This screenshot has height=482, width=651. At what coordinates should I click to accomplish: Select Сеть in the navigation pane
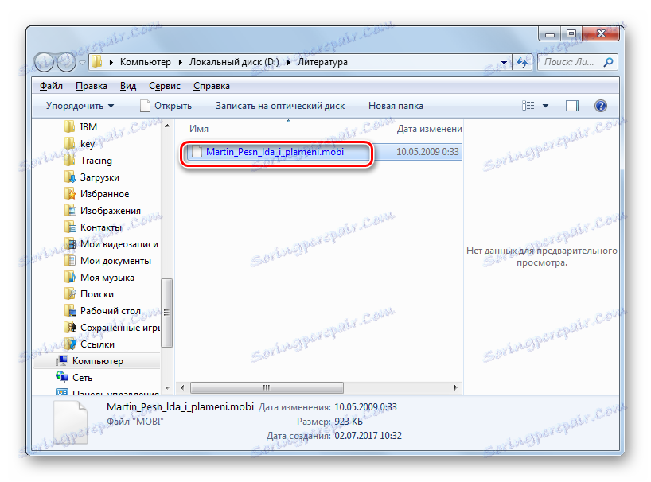pos(82,378)
